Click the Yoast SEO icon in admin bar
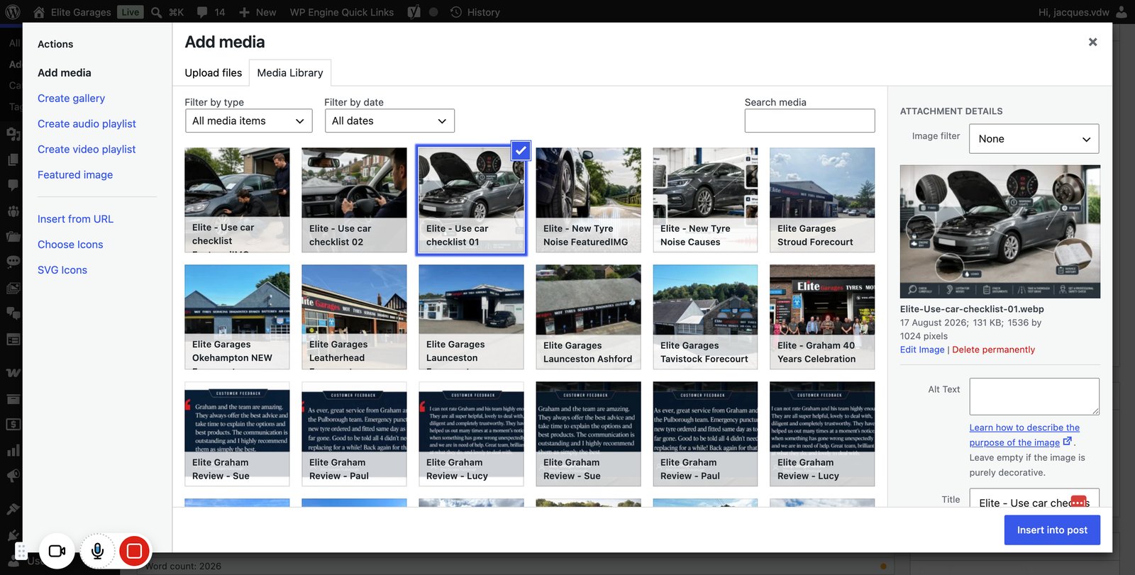Image resolution: width=1135 pixels, height=575 pixels. [x=414, y=12]
